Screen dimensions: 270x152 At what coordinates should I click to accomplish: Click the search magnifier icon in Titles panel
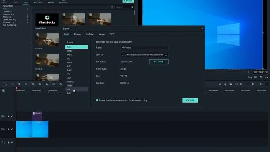pos(132,7)
